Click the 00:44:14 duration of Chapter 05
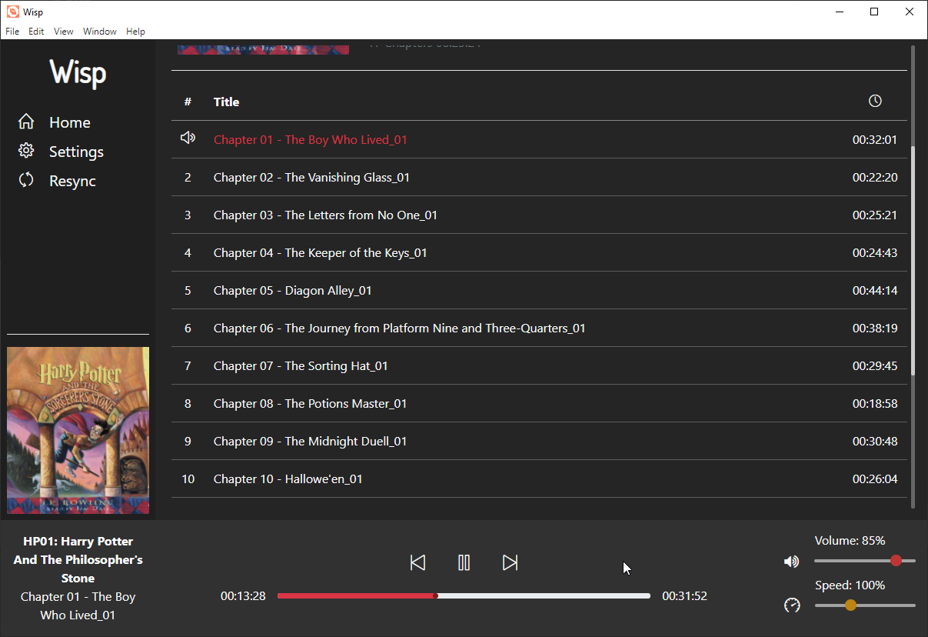Viewport: 928px width, 637px height. (x=875, y=290)
